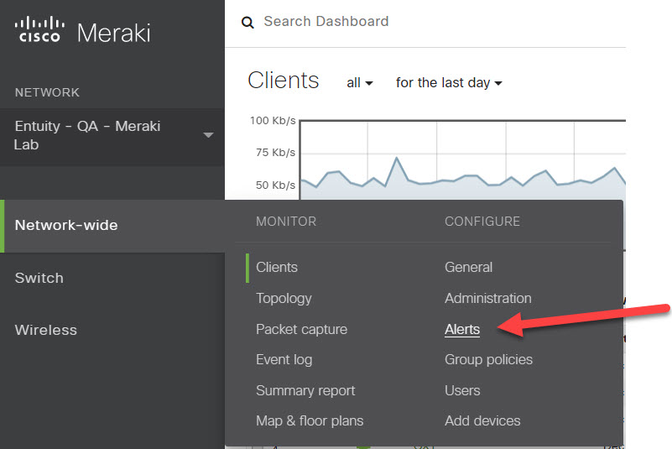Open Users under Configure
Image resolution: width=672 pixels, height=449 pixels.
tap(462, 391)
